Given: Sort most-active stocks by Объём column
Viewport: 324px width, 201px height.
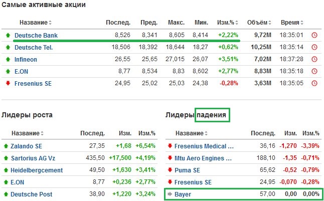Looking at the screenshot, I should (259, 23).
